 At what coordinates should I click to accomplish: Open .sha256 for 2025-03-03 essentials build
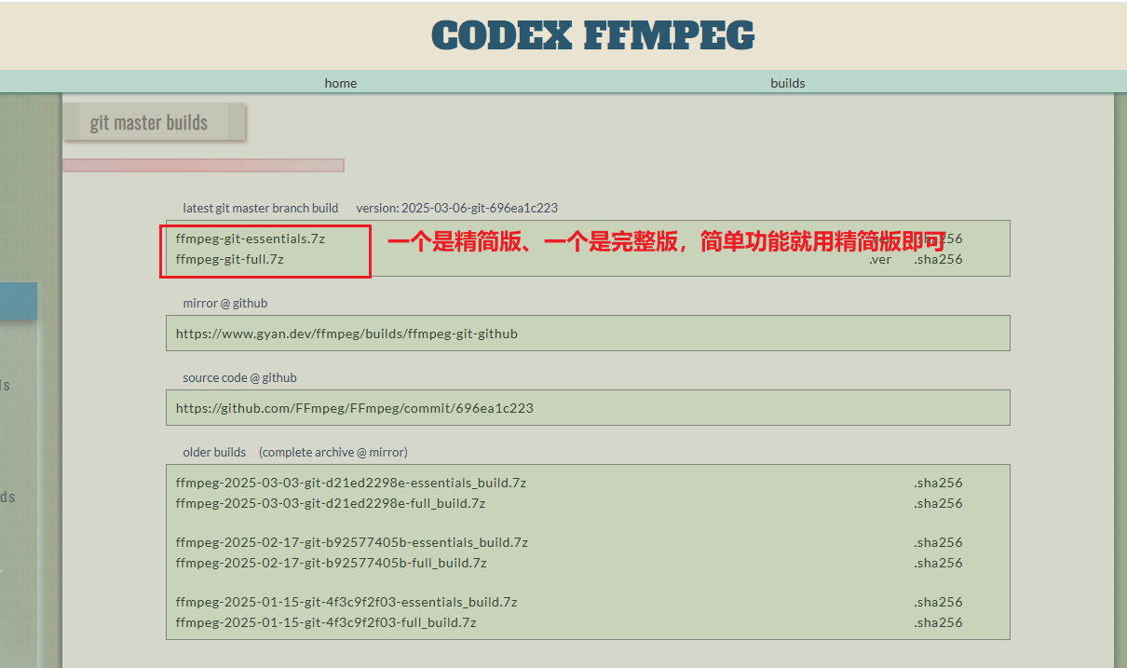point(938,483)
